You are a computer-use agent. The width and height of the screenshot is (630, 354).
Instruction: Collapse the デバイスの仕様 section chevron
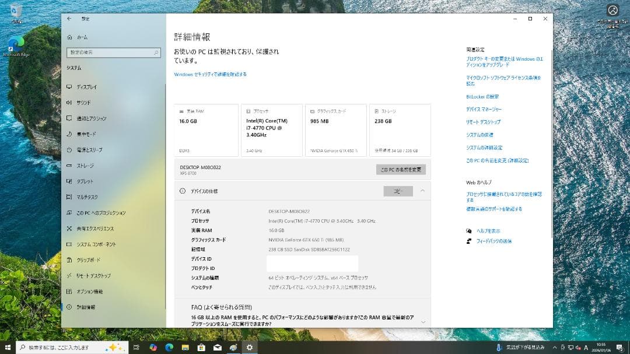point(423,191)
